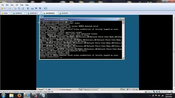175x98 pixels.
Task: Show hidden tray icons arrow
Action: click(x=150, y=96)
